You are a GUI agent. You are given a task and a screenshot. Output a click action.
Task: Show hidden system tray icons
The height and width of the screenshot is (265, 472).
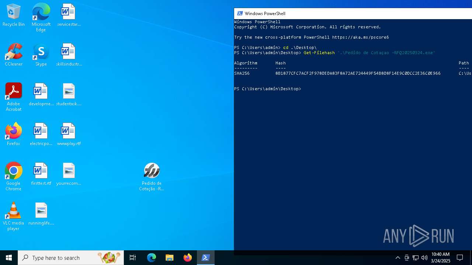(x=398, y=258)
